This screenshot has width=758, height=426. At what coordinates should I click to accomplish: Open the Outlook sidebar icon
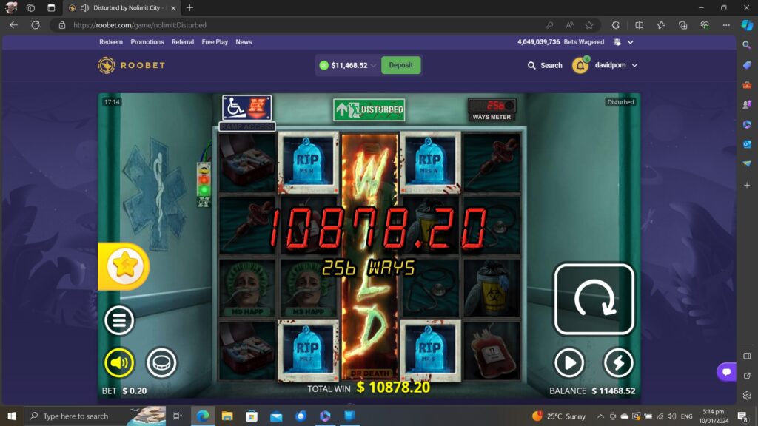747,144
